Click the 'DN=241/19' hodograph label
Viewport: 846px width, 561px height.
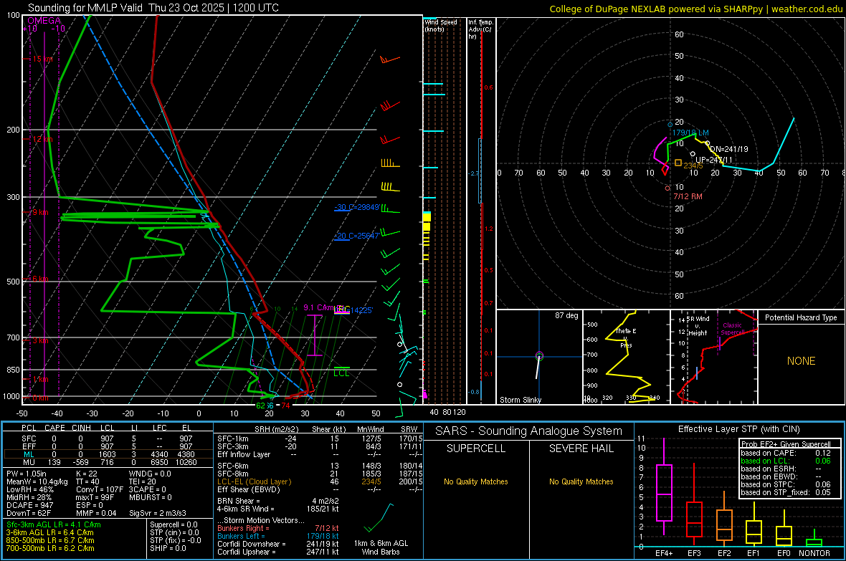pos(729,149)
